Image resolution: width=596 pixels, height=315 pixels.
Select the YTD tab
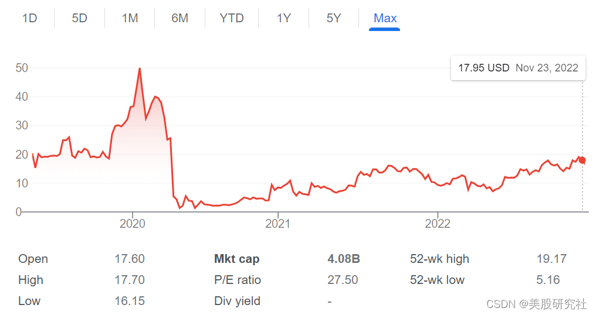point(231,18)
